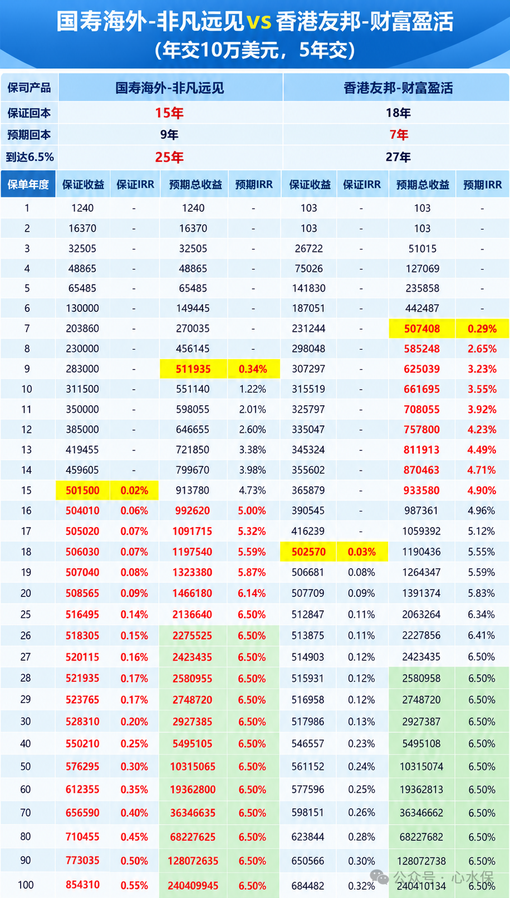Click the '0.28%' guaranteed IRR cell
510x898 pixels.
pos(361,837)
